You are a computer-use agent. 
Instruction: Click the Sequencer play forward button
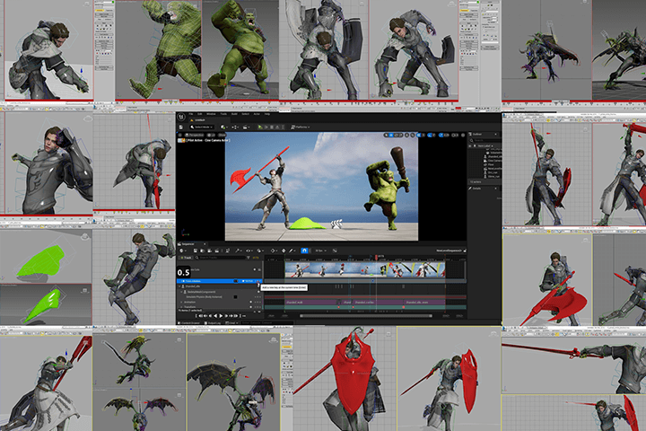coord(221,316)
